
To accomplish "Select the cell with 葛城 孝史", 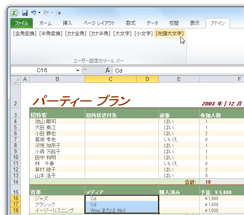I will 57,139.
